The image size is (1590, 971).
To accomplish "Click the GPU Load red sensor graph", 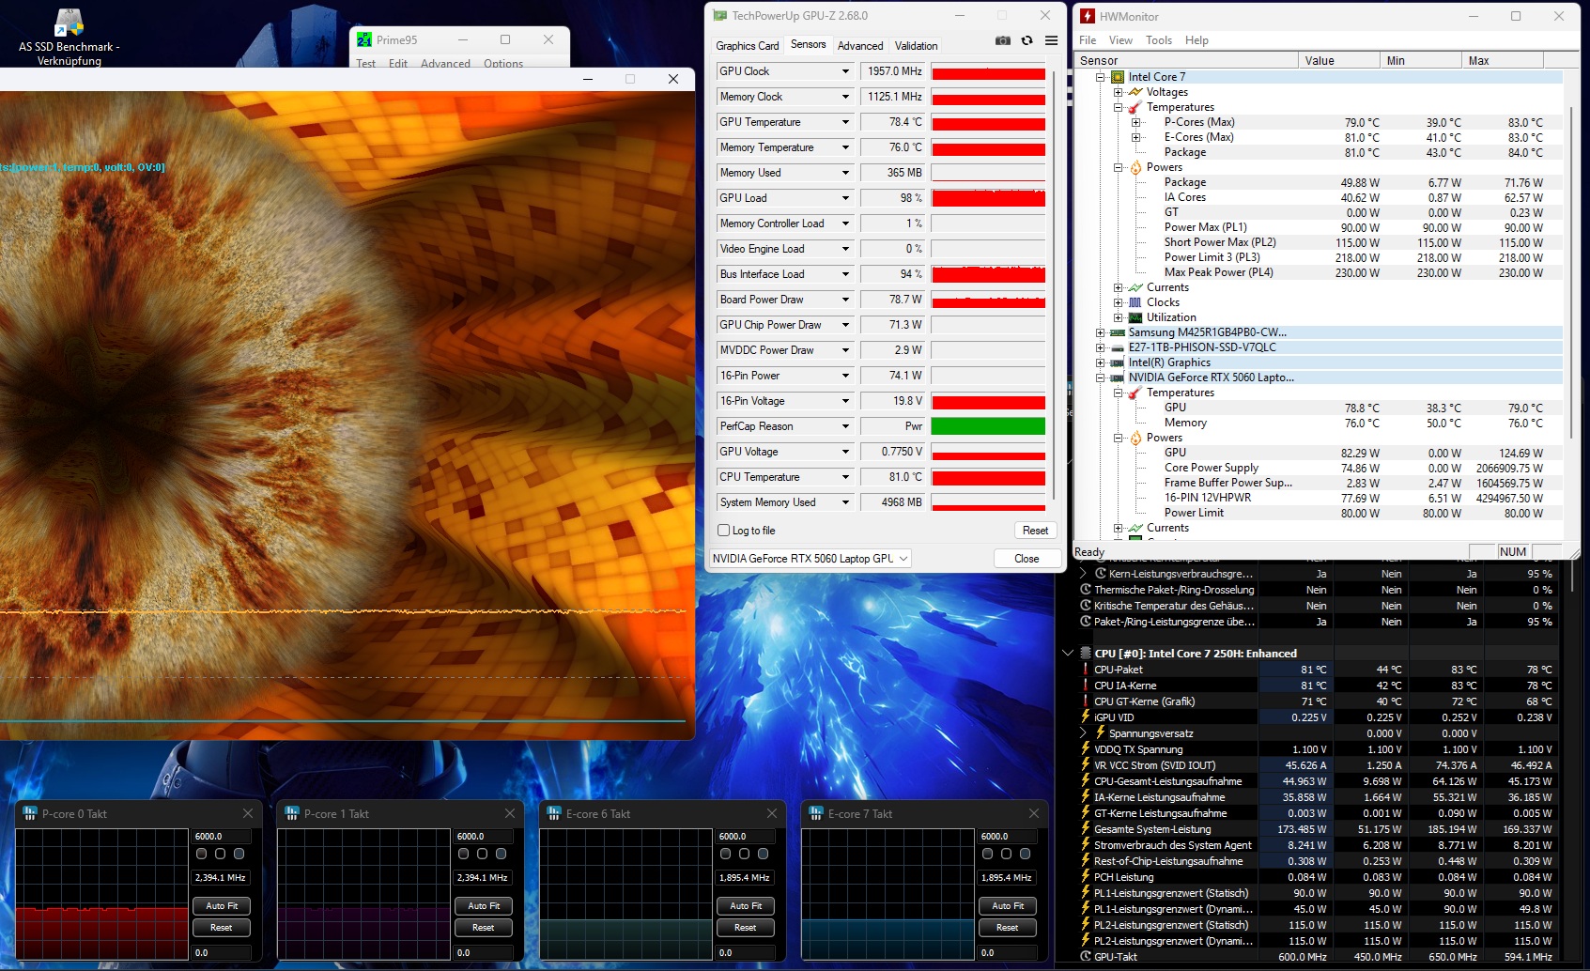I will click(988, 198).
